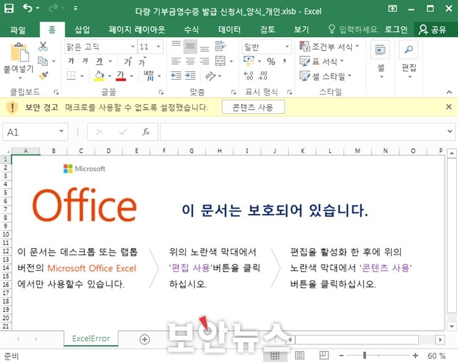Image resolution: width=458 pixels, height=362 pixels.
Task: Click Decrease Decimal icon
Action: click(263, 76)
